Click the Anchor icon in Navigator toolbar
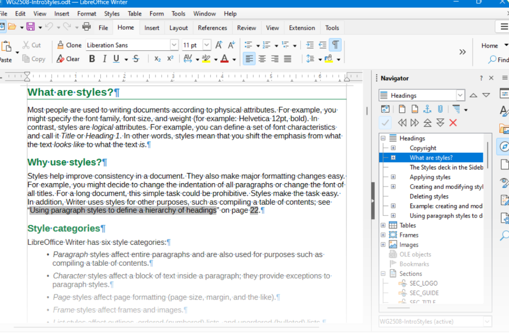 pos(427,109)
